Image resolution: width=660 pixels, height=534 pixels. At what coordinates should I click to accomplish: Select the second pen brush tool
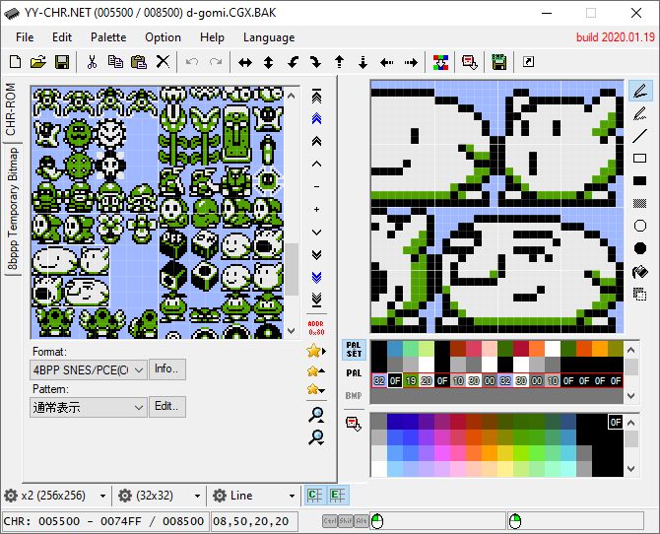639,113
